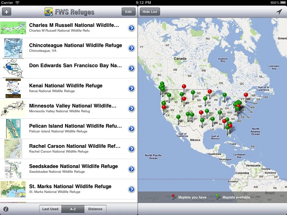Image resolution: width=287 pixels, height=215 pixels.
Task: Select Seedskadee National Wildlife Refuge title
Action: tap(73, 166)
